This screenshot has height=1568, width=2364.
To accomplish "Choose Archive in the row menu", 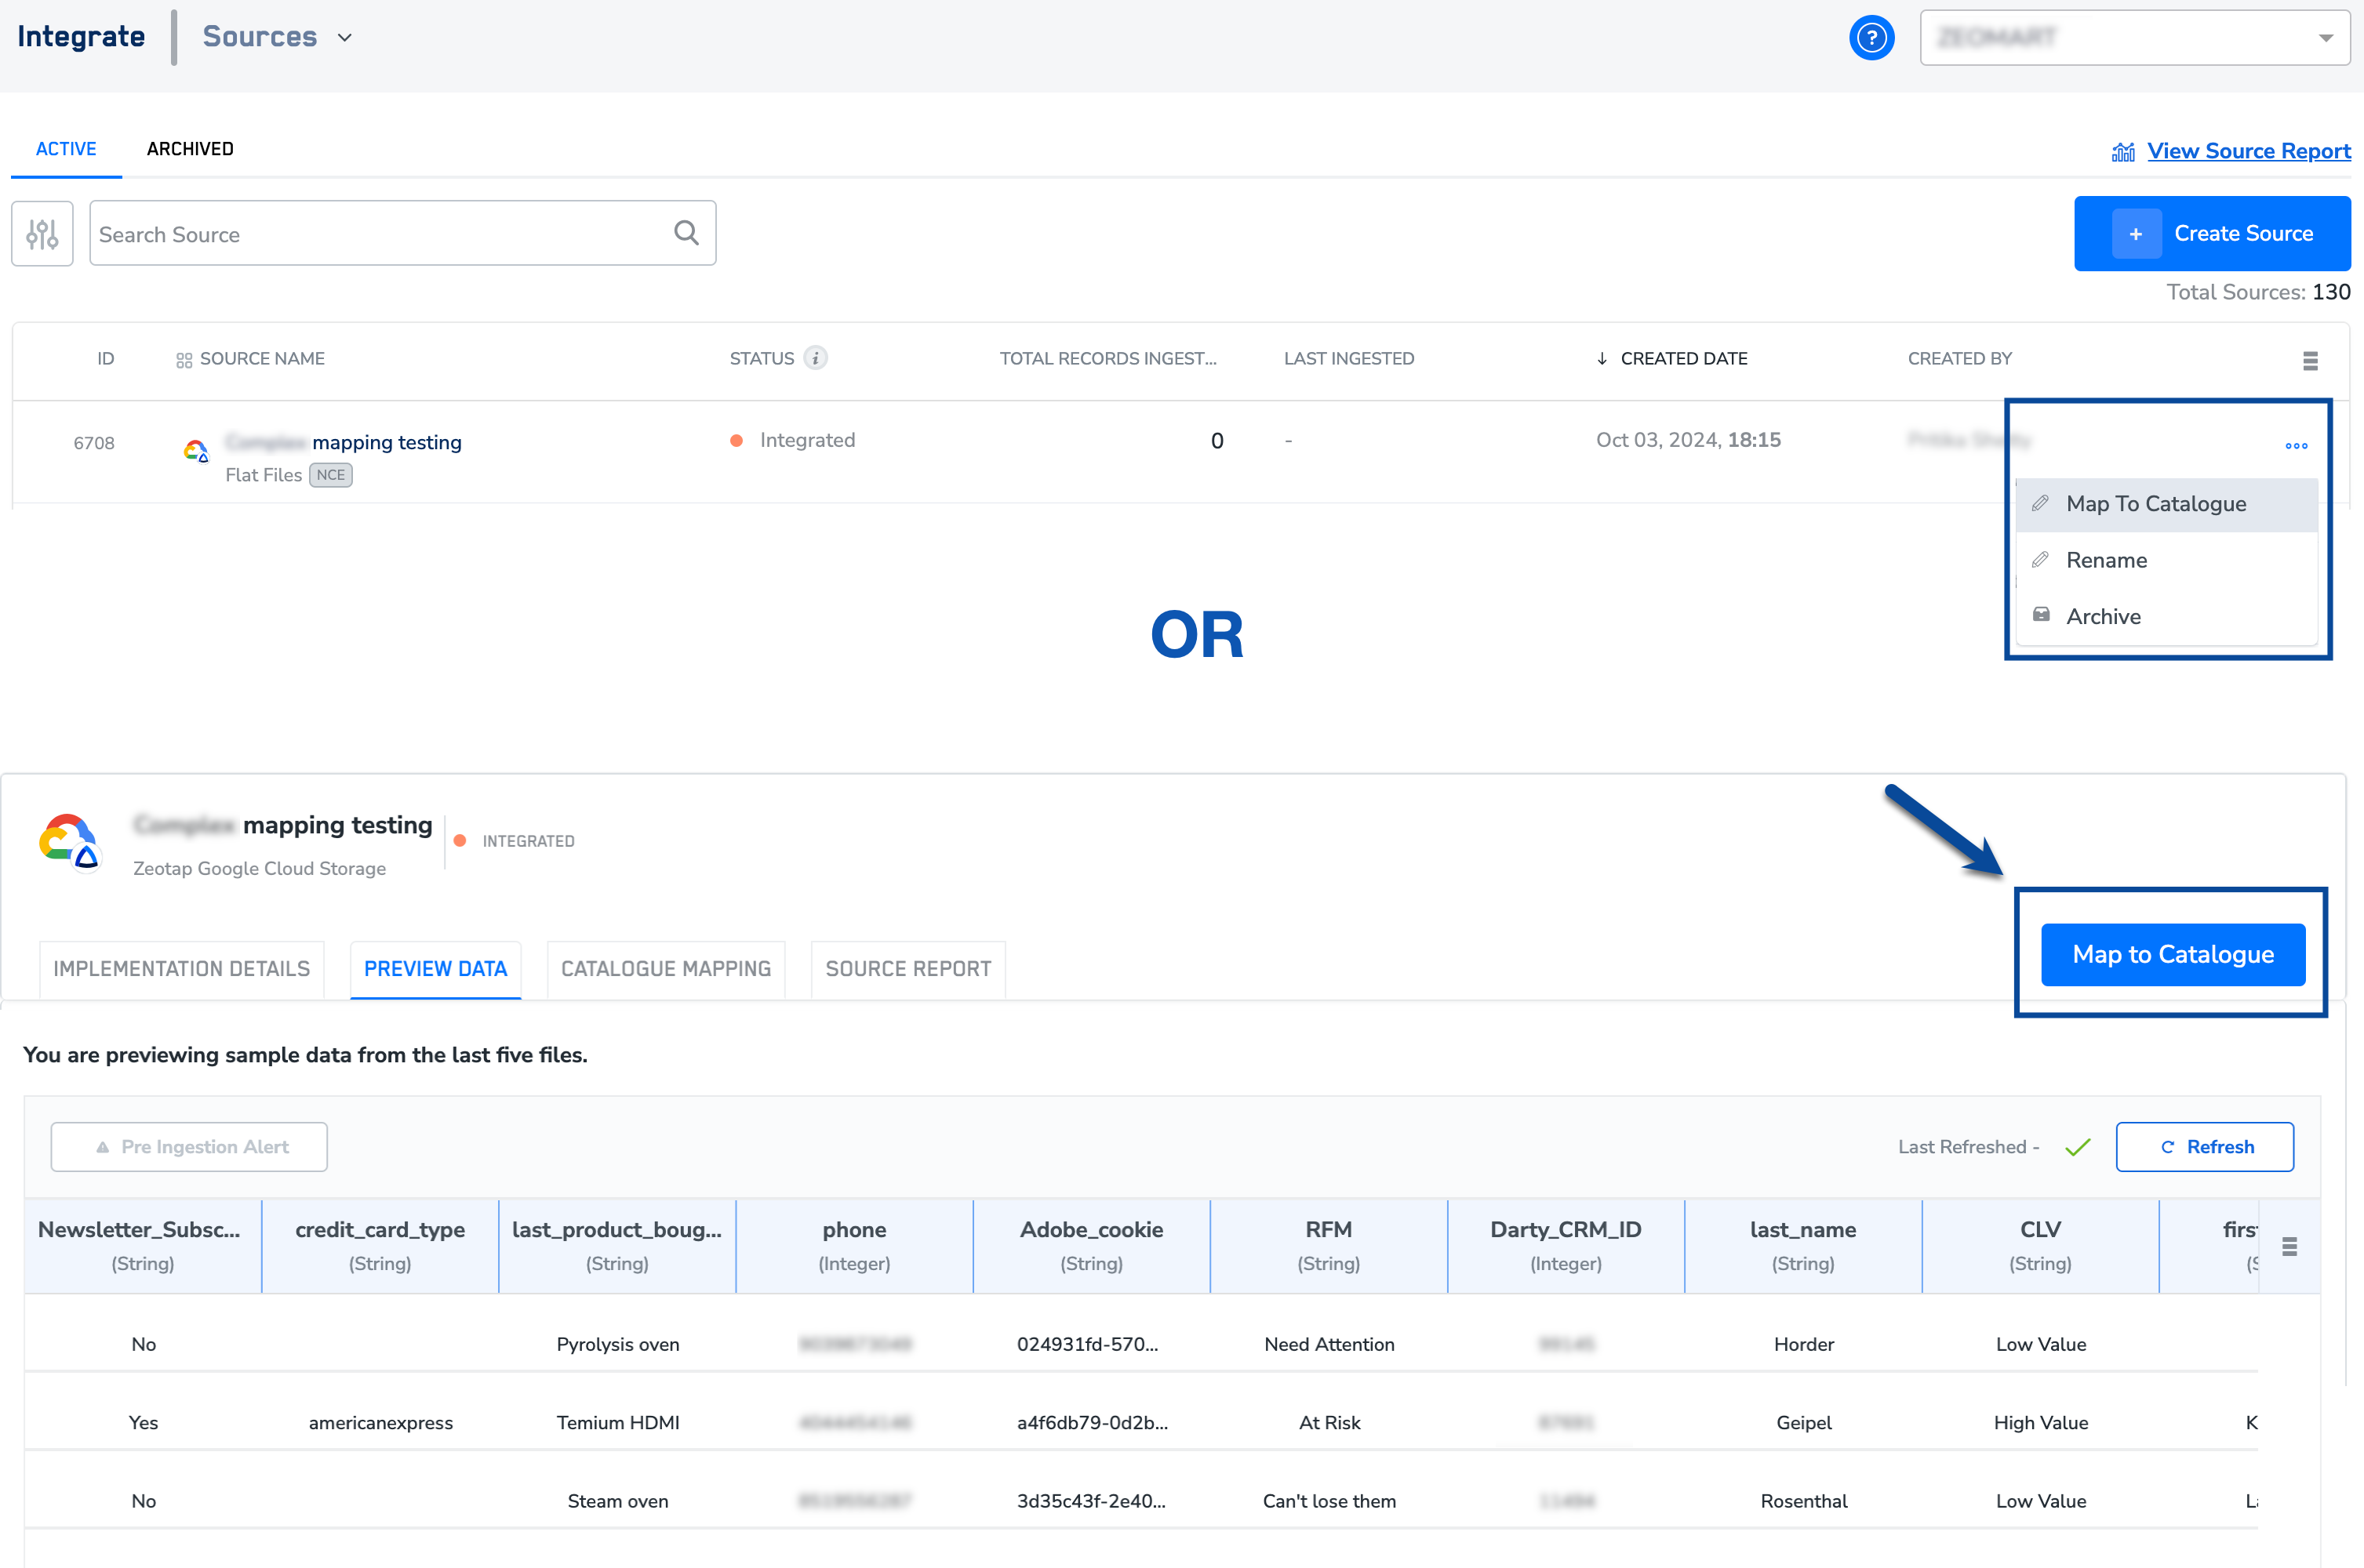I will (x=2103, y=616).
